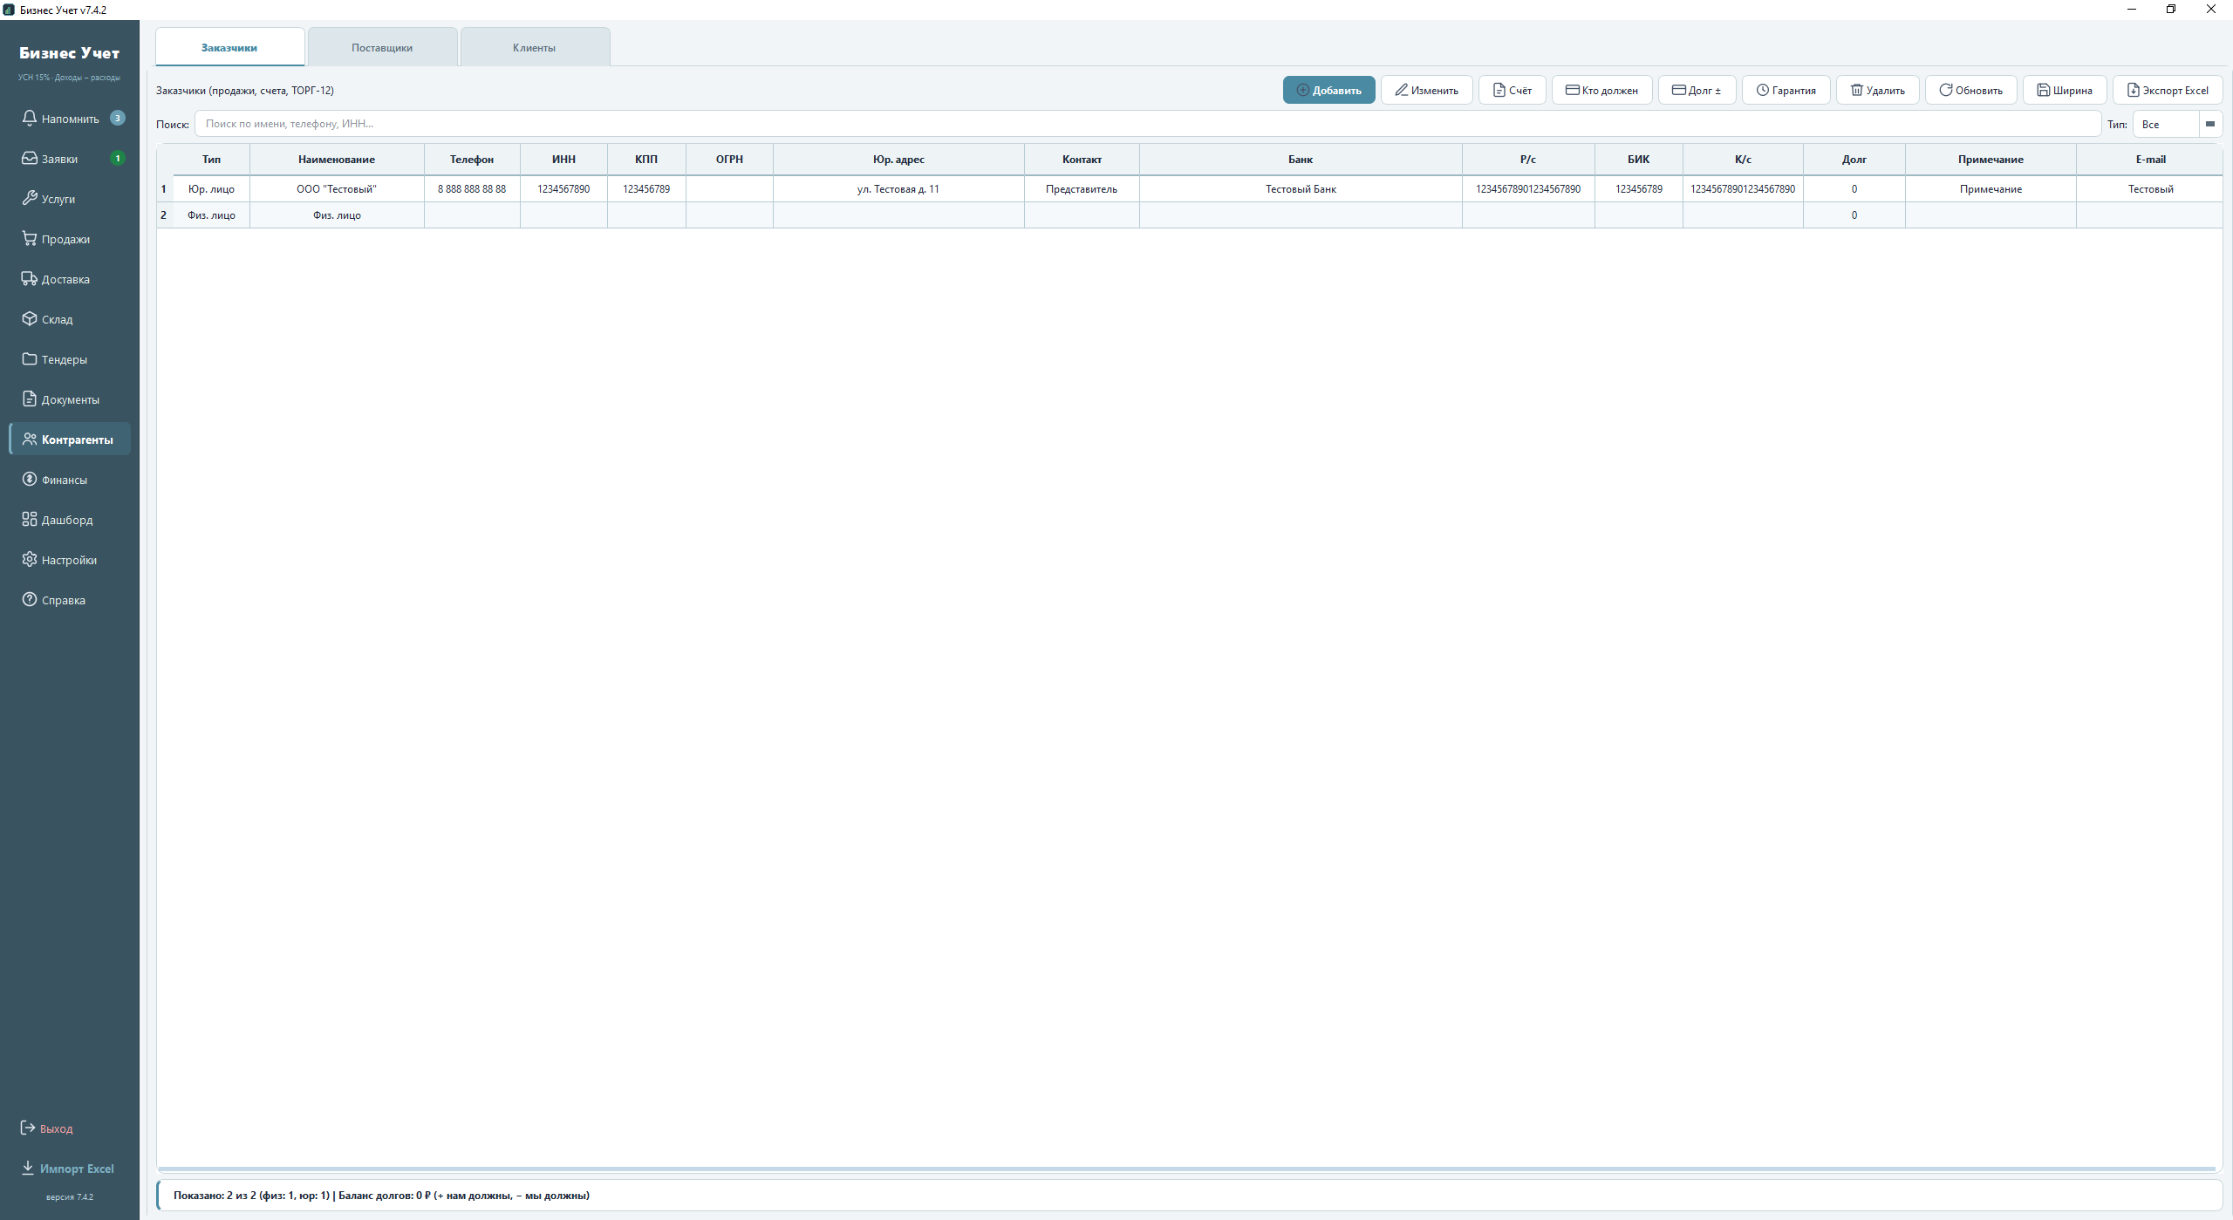Select the ООО "Тестовый" cell
Screen dimensions: 2233x1220
coord(337,189)
